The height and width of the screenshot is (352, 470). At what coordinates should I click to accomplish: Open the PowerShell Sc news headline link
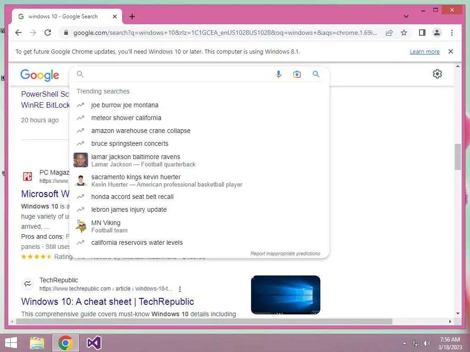[x=45, y=94]
